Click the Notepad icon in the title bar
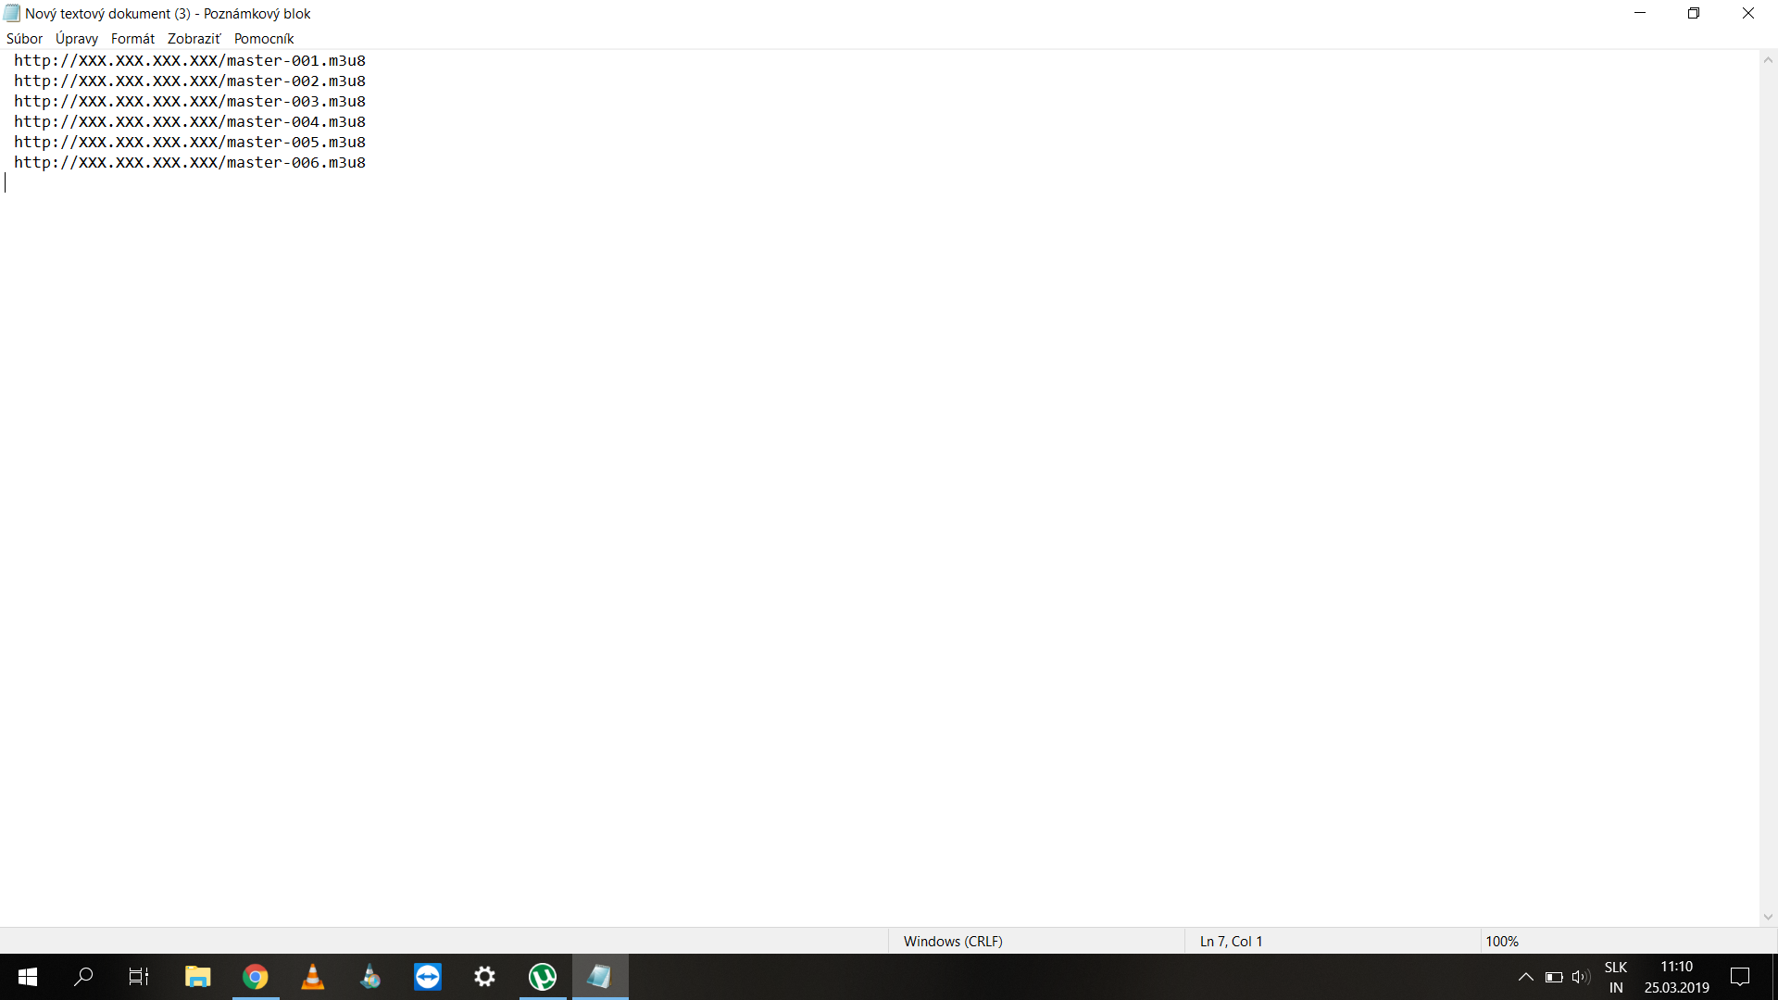Image resolution: width=1778 pixels, height=1000 pixels. (x=11, y=13)
